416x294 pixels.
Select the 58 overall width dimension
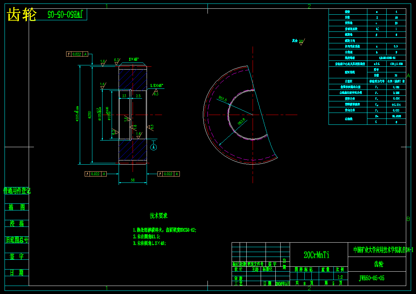point(133,180)
